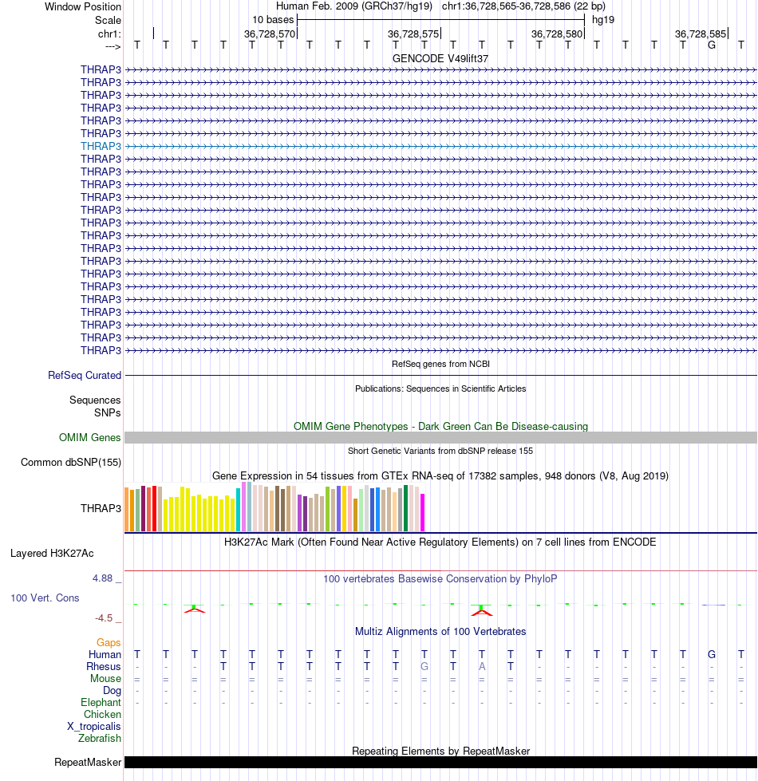Click Publications: Sequences in Scientific Articles title
The height and width of the screenshot is (781, 758).
[x=440, y=389]
